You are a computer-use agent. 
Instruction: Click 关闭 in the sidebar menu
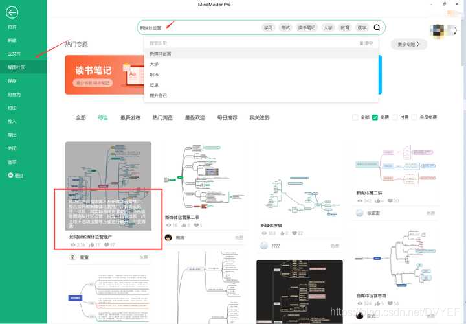click(x=12, y=148)
